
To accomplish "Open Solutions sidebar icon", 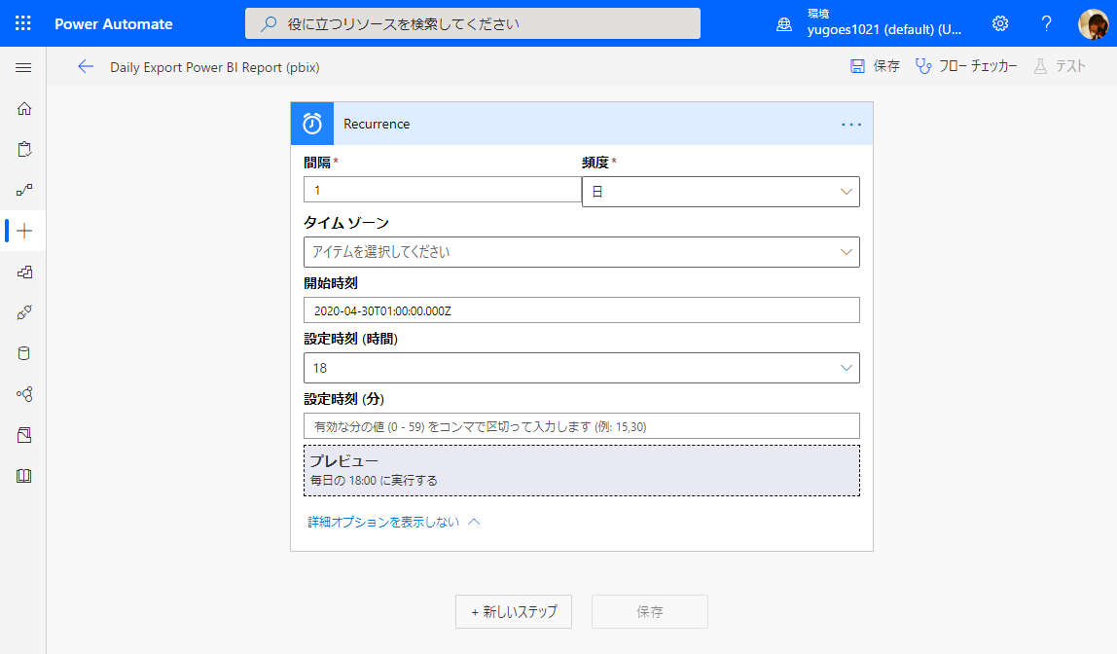I will (24, 435).
